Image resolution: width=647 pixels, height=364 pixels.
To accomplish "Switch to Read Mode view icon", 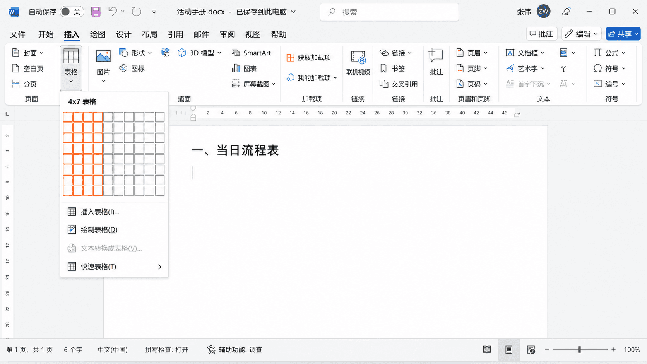I will 487,350.
